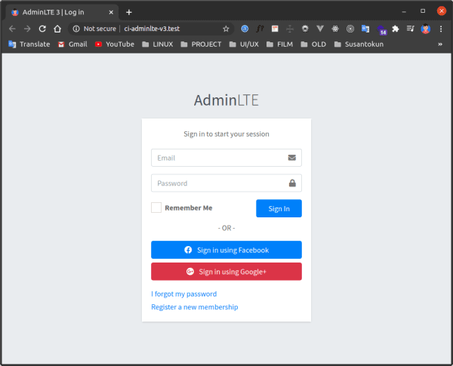
Task: Click the concentric circles extension icon
Action: coord(350,29)
